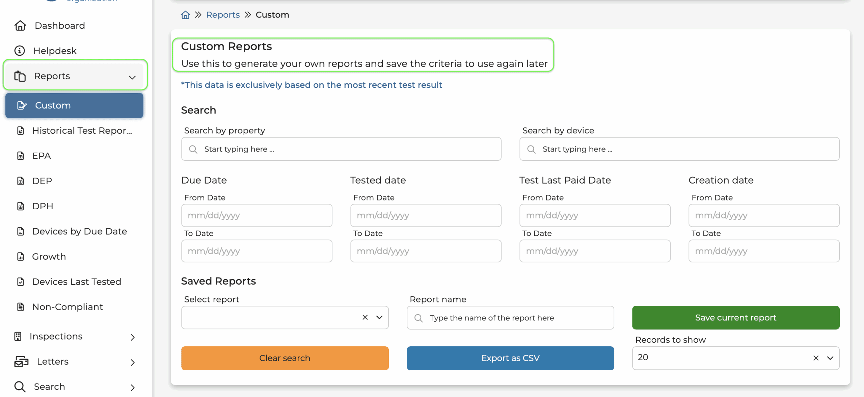Image resolution: width=864 pixels, height=397 pixels.
Task: Click Test Last Paid To Date field
Action: pyautogui.click(x=595, y=251)
